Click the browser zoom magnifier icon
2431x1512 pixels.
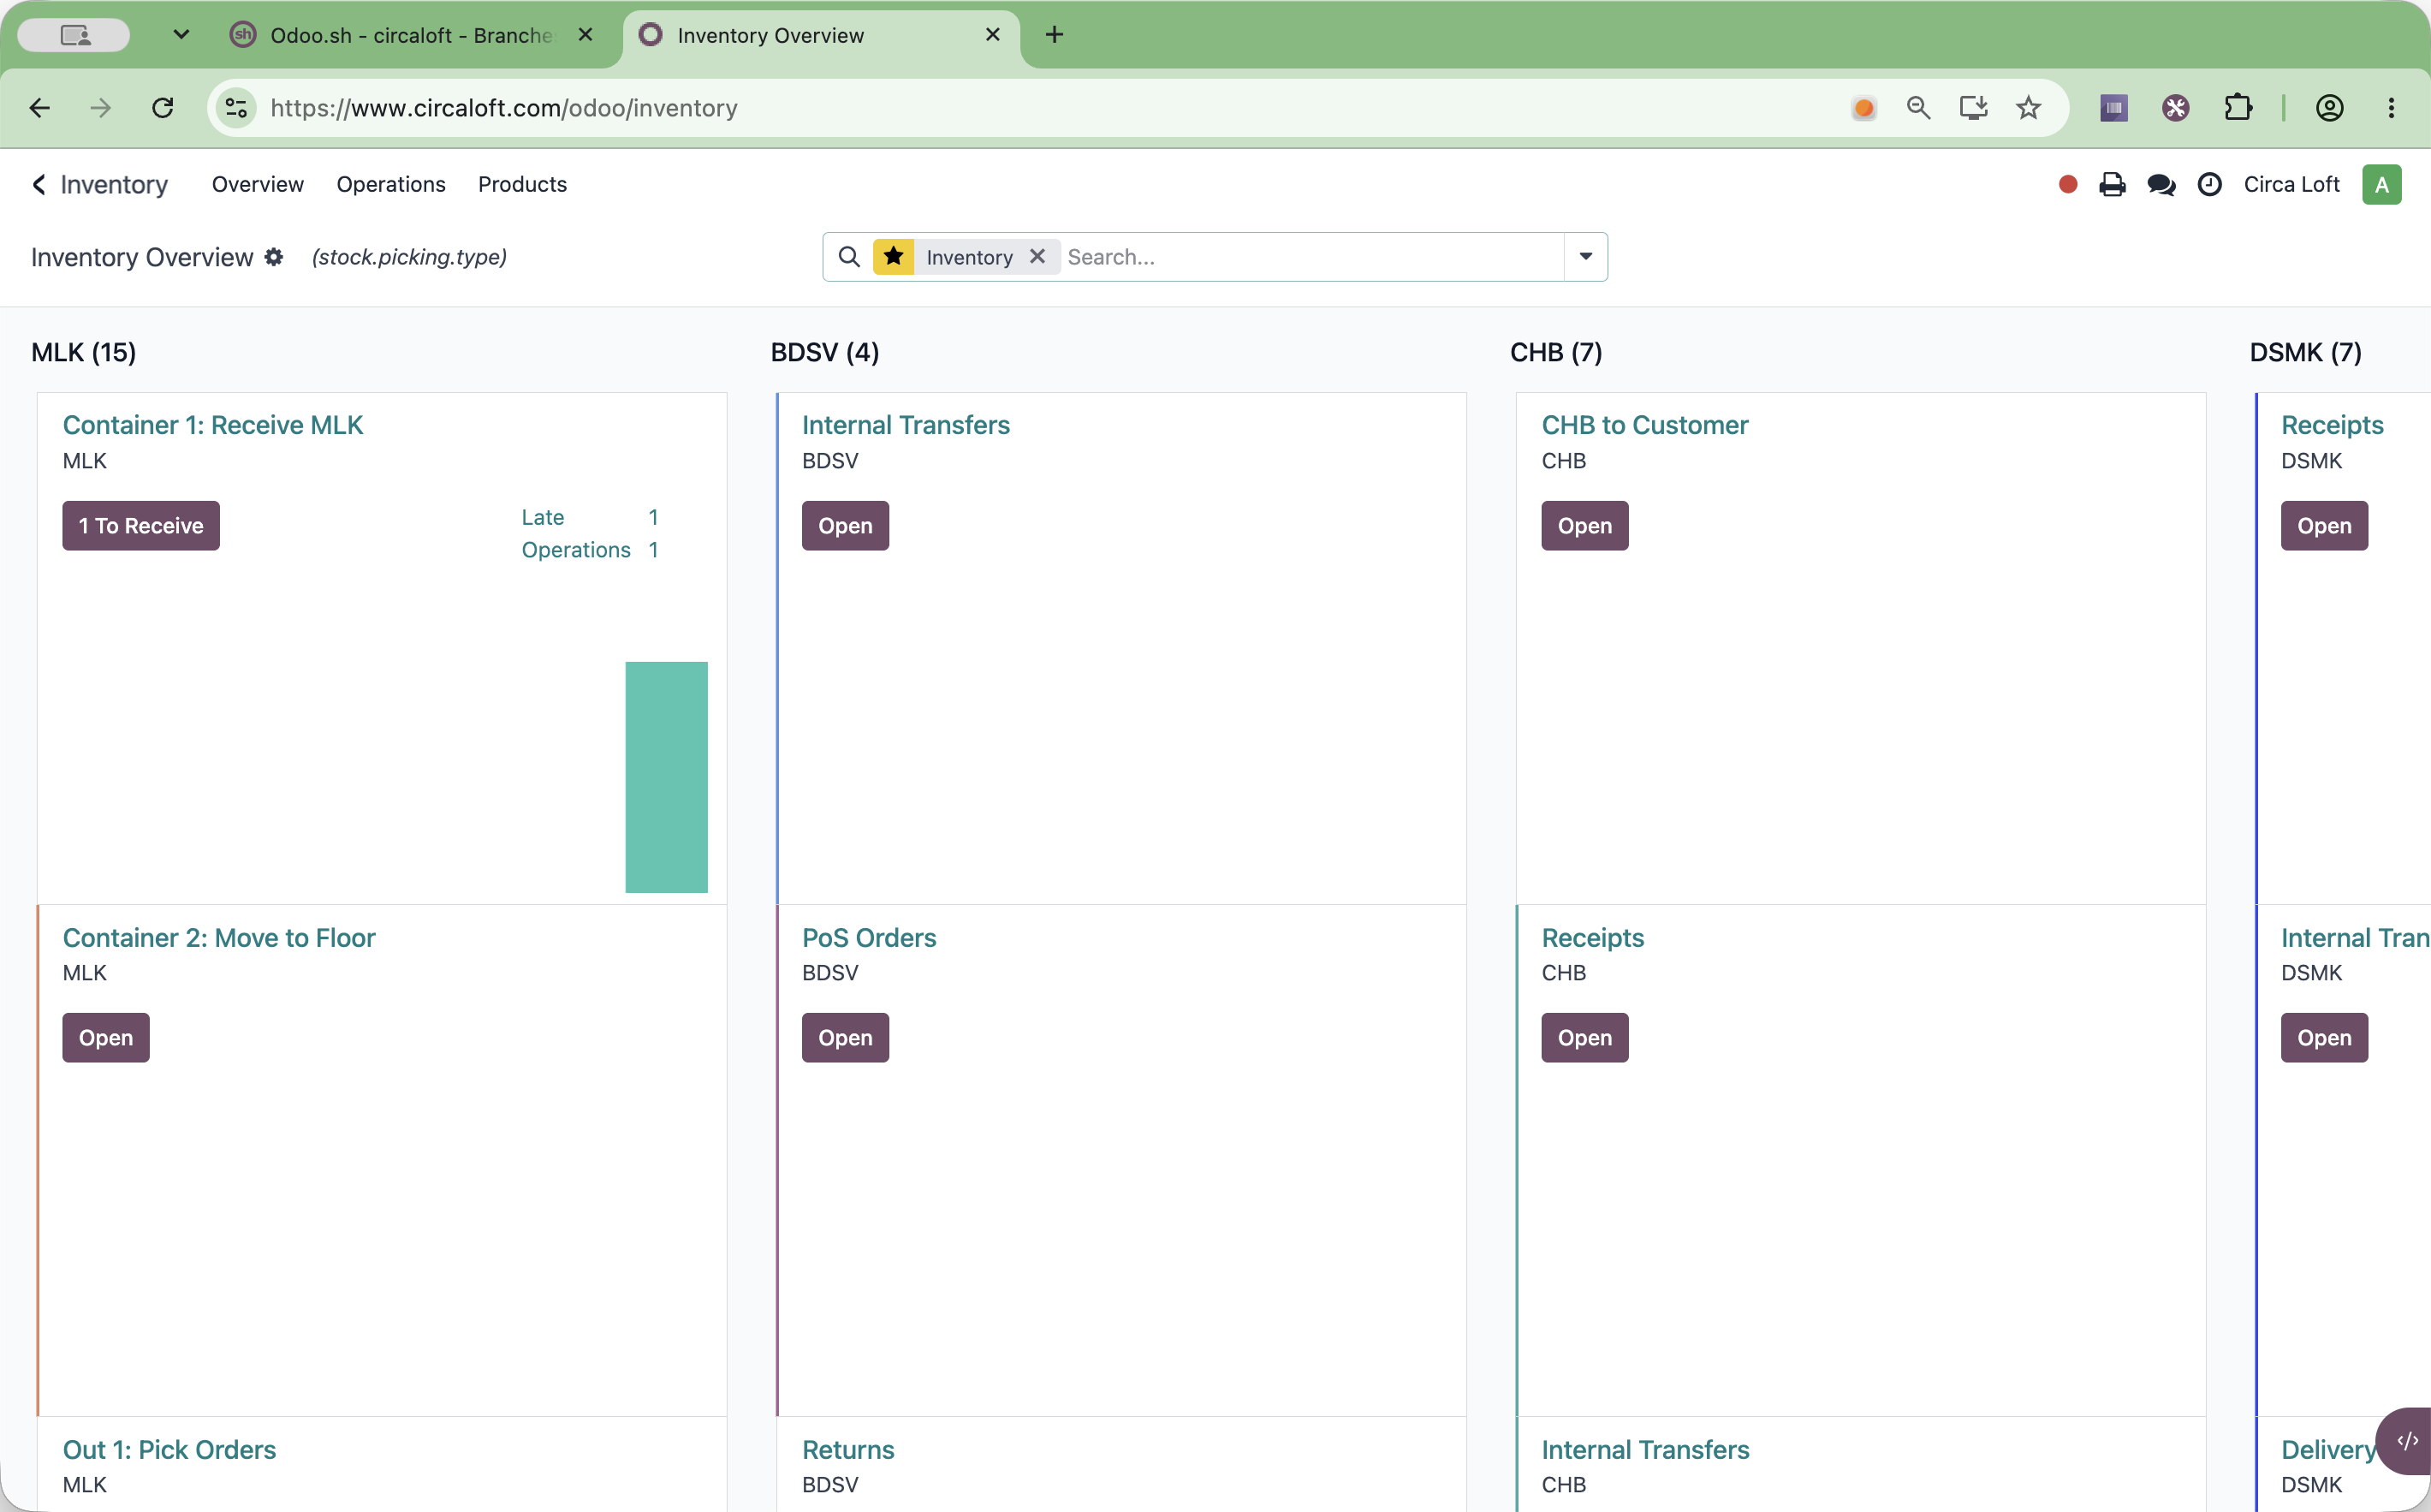(1918, 108)
